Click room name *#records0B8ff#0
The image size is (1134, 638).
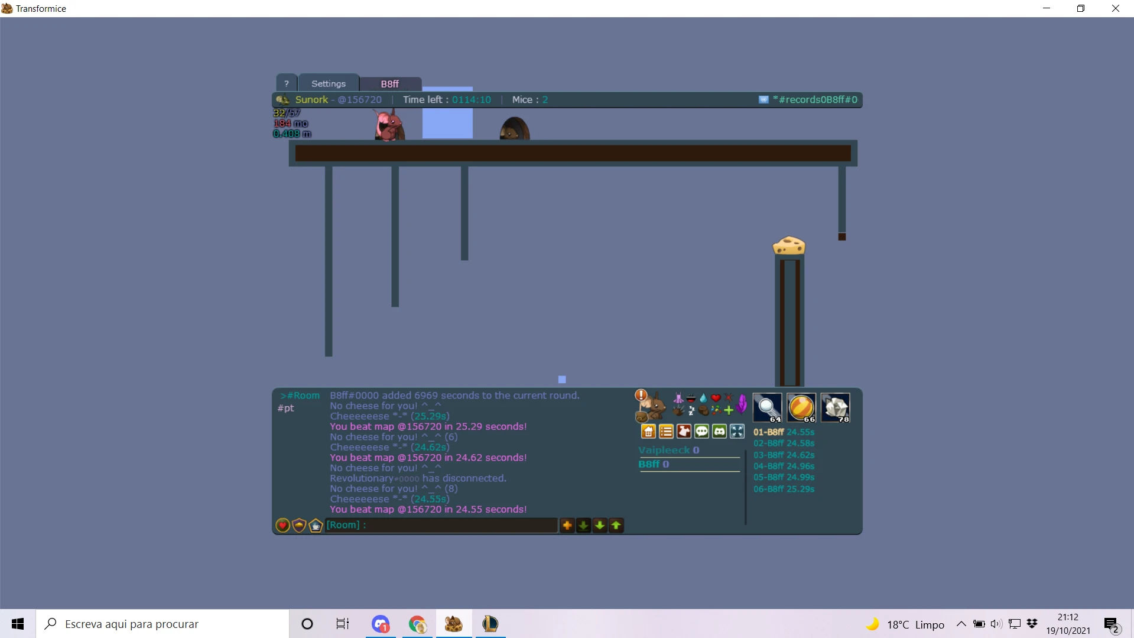[815, 100]
